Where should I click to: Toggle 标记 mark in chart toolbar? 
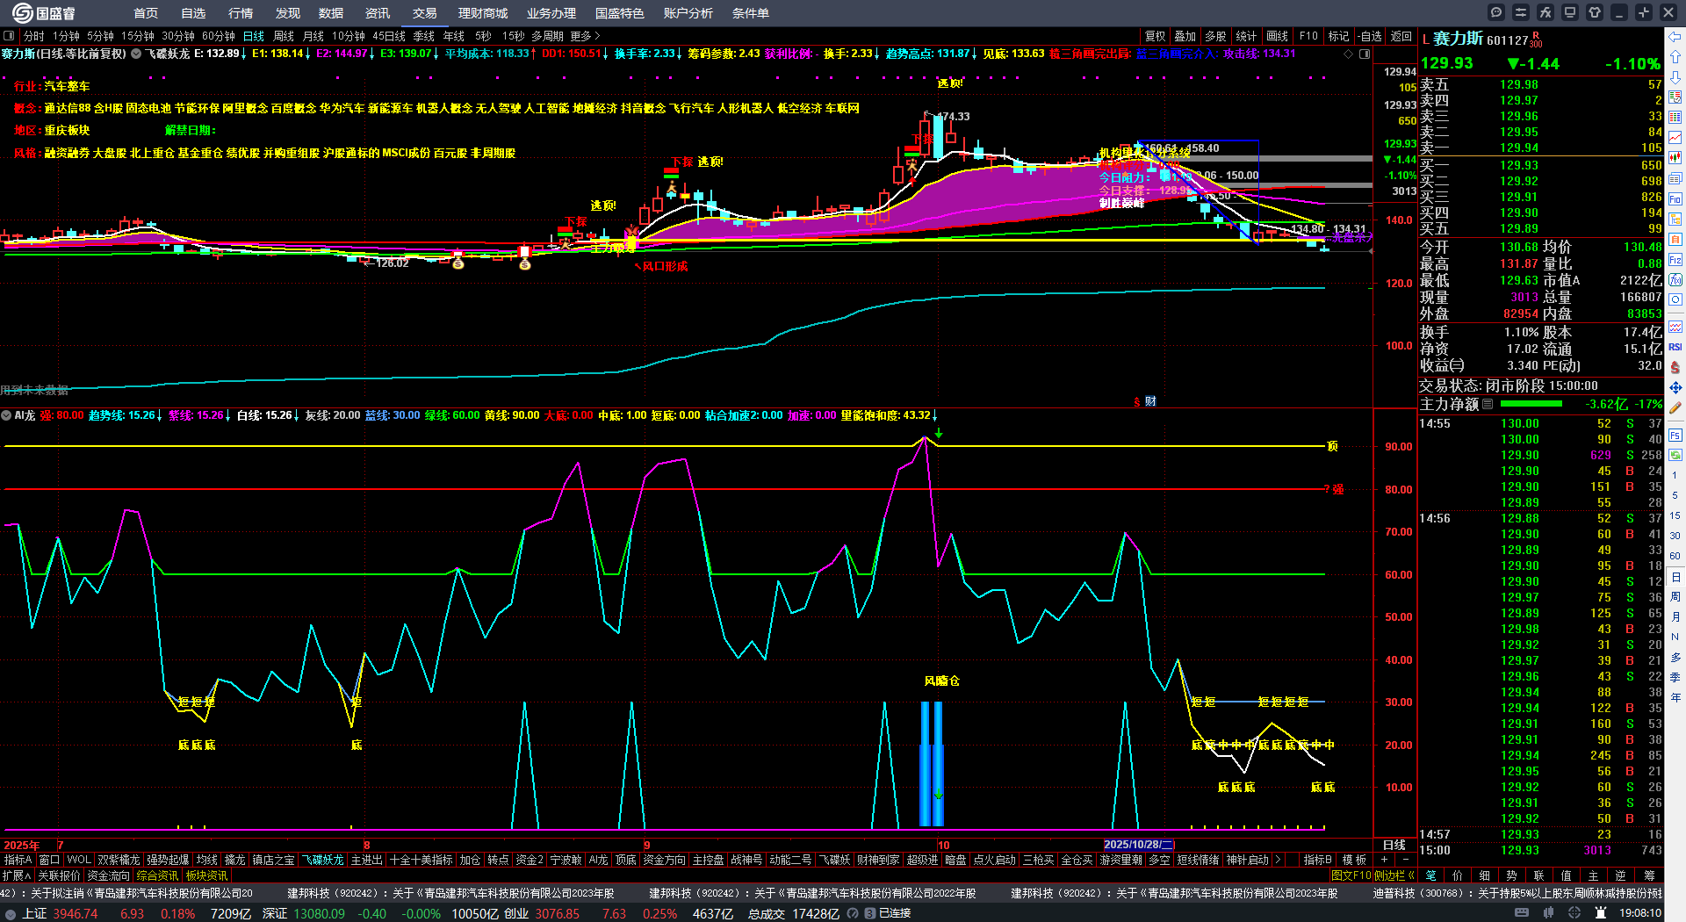[1338, 36]
